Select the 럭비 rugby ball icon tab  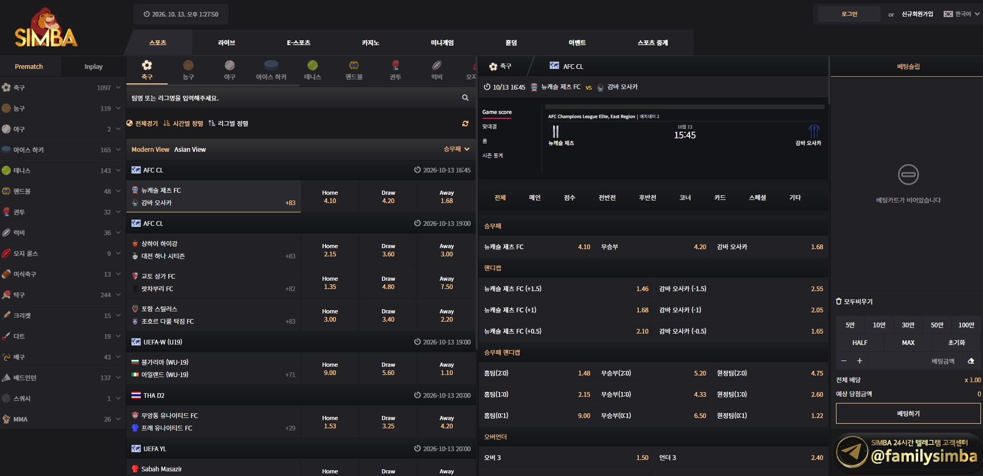coord(437,70)
